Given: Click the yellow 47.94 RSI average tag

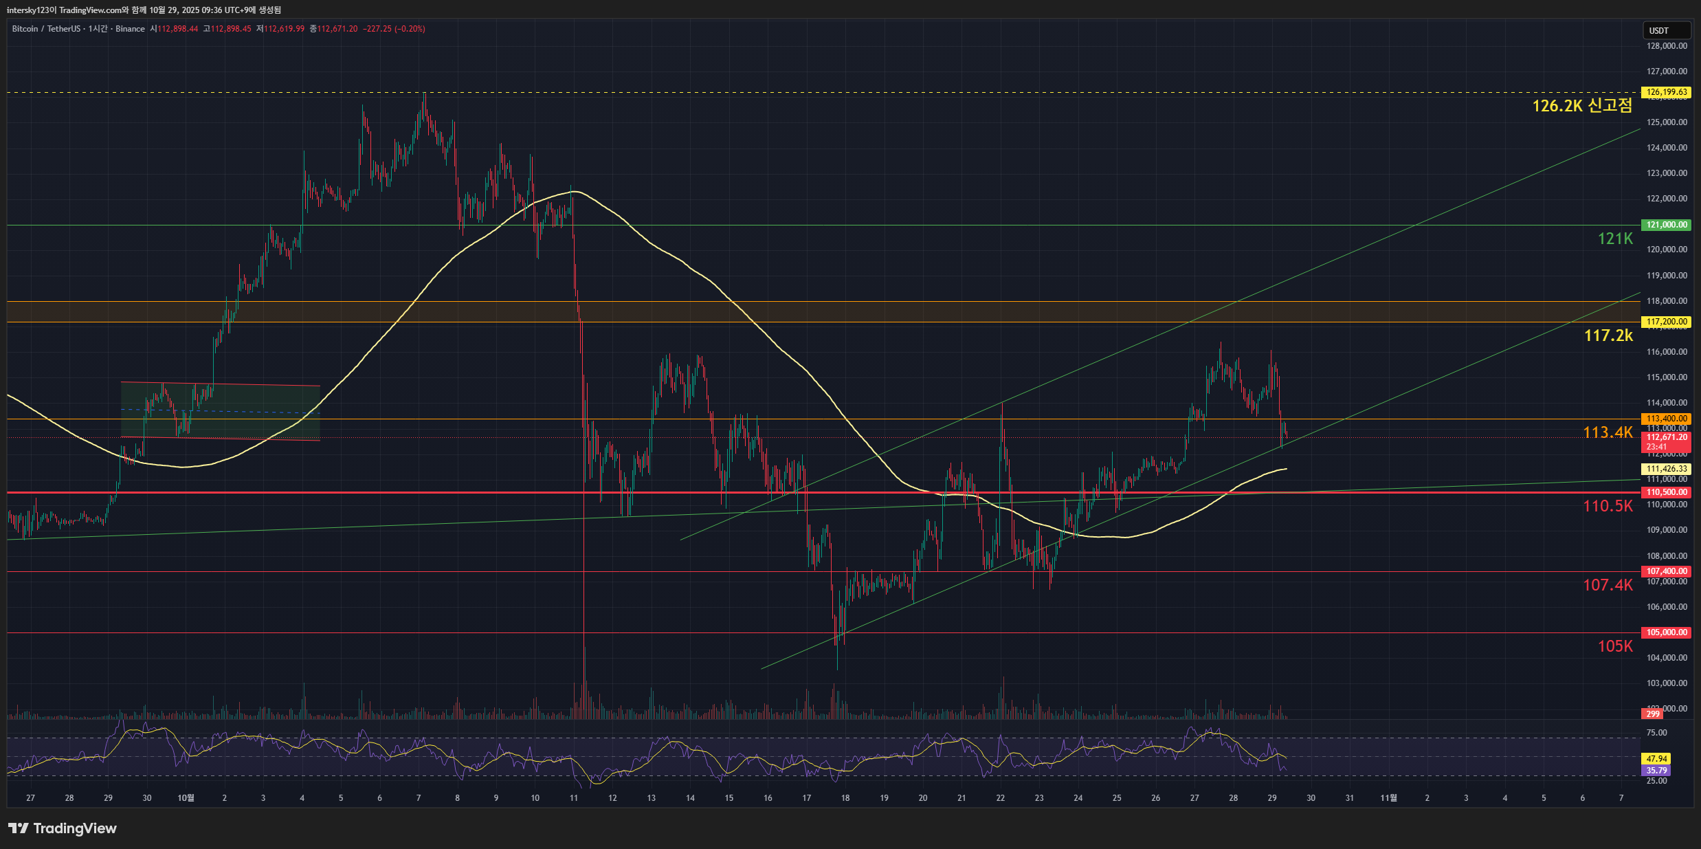Looking at the screenshot, I should [1656, 759].
